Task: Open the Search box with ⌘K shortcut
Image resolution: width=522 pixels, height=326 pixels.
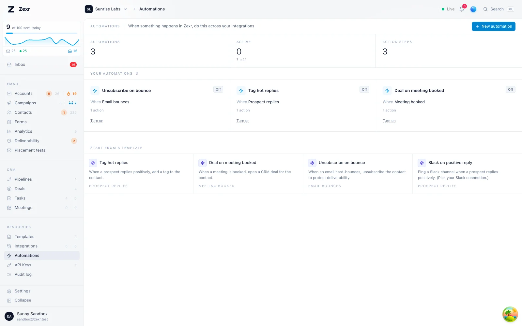Action: [x=499, y=9]
